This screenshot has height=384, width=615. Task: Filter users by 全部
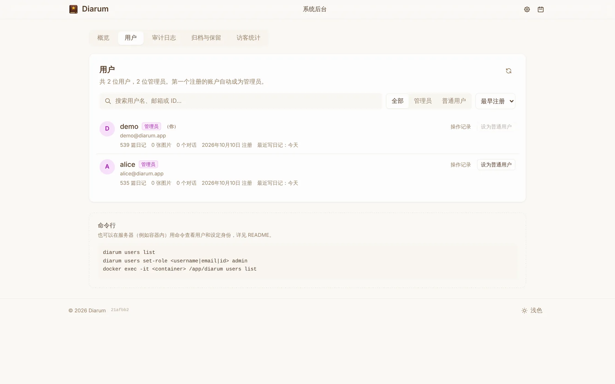(x=397, y=101)
